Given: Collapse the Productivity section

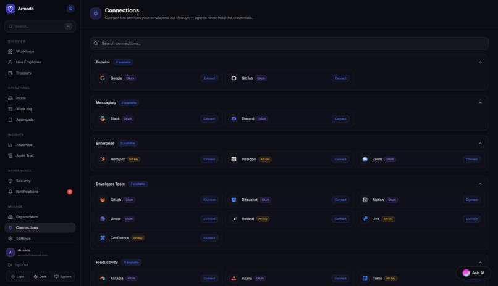Looking at the screenshot, I should 480,263.
